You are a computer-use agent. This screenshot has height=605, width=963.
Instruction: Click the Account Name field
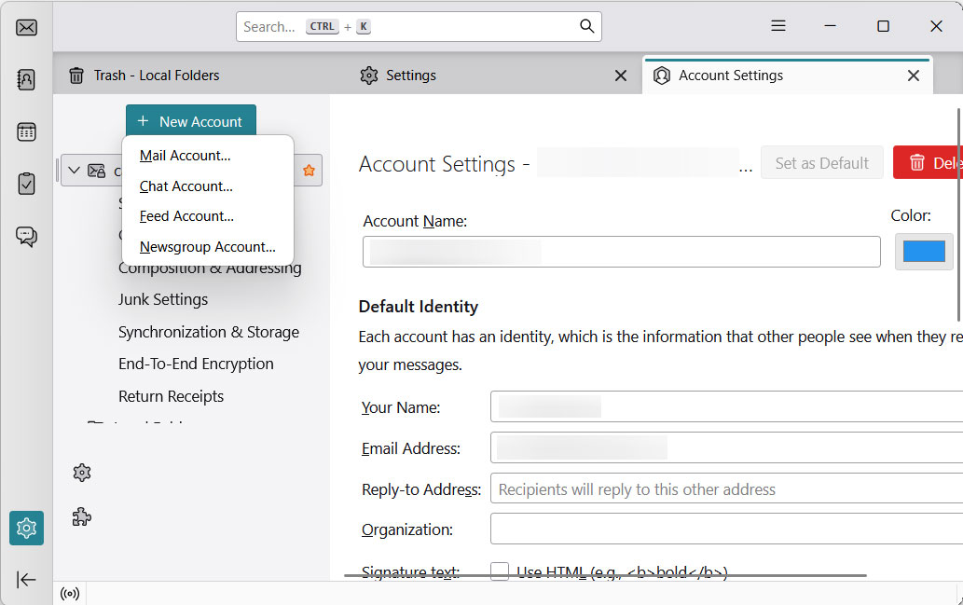(622, 252)
